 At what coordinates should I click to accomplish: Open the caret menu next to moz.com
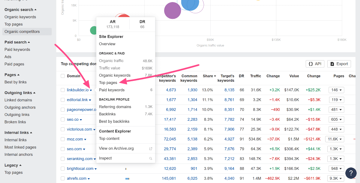tap(85, 140)
